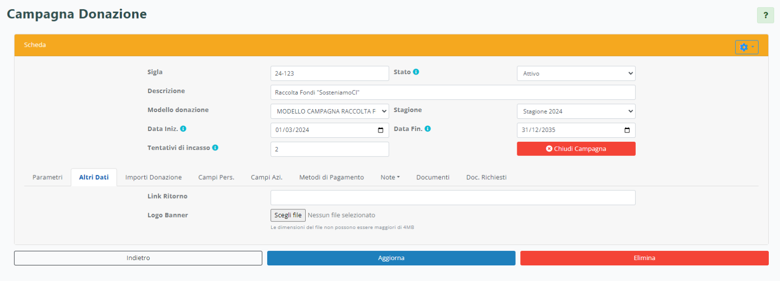Open the Data Fin. calendar picker
780x281 pixels.
point(627,130)
